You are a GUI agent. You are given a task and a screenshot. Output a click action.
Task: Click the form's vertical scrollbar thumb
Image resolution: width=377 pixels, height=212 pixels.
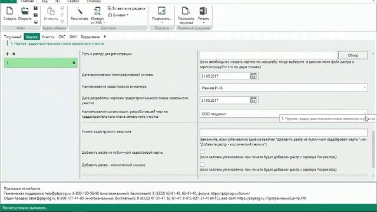(x=373, y=149)
